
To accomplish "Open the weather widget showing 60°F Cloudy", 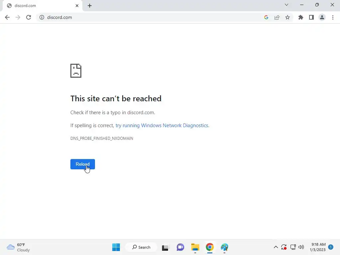I will pyautogui.click(x=18, y=247).
